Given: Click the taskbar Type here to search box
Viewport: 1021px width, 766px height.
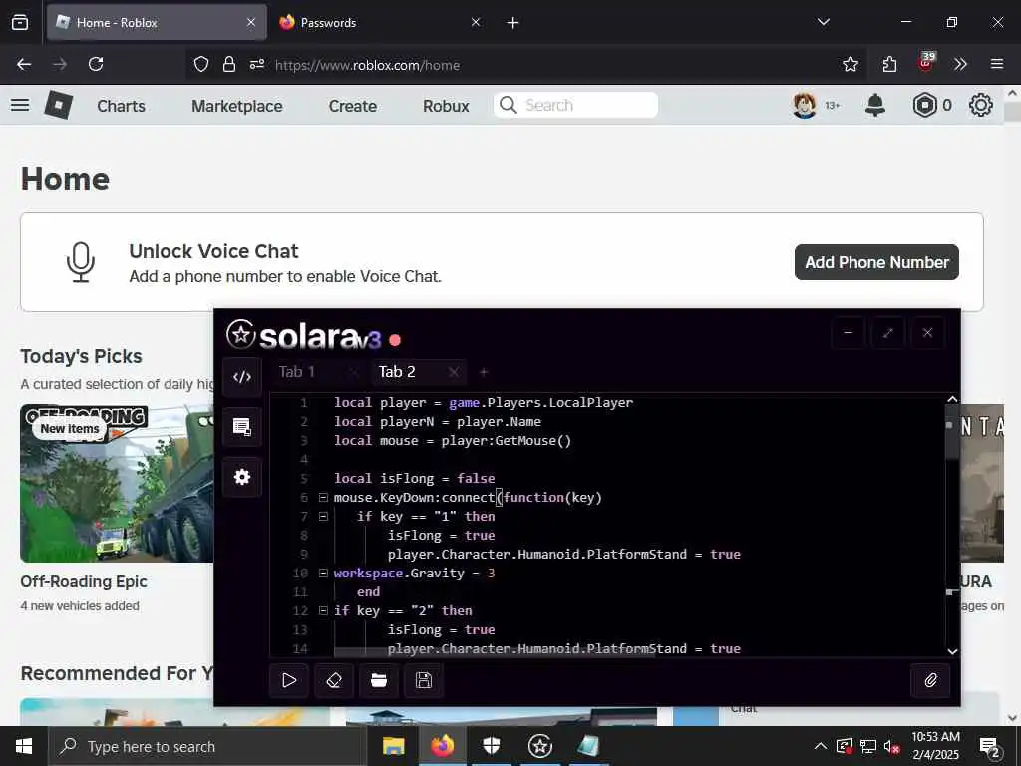Looking at the screenshot, I should [x=207, y=746].
